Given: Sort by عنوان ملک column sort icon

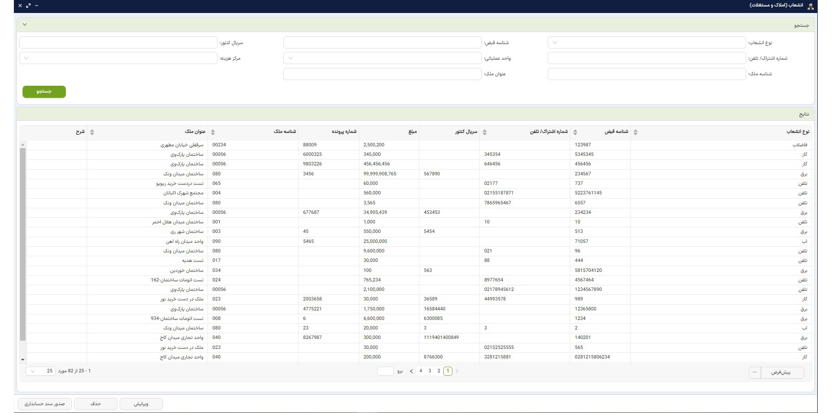Looking at the screenshot, I should pos(92,132).
